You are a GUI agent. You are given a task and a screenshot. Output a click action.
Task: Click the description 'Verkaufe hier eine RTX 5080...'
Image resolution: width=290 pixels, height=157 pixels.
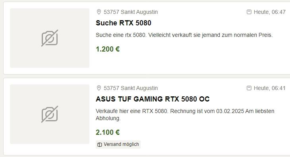click(185, 115)
